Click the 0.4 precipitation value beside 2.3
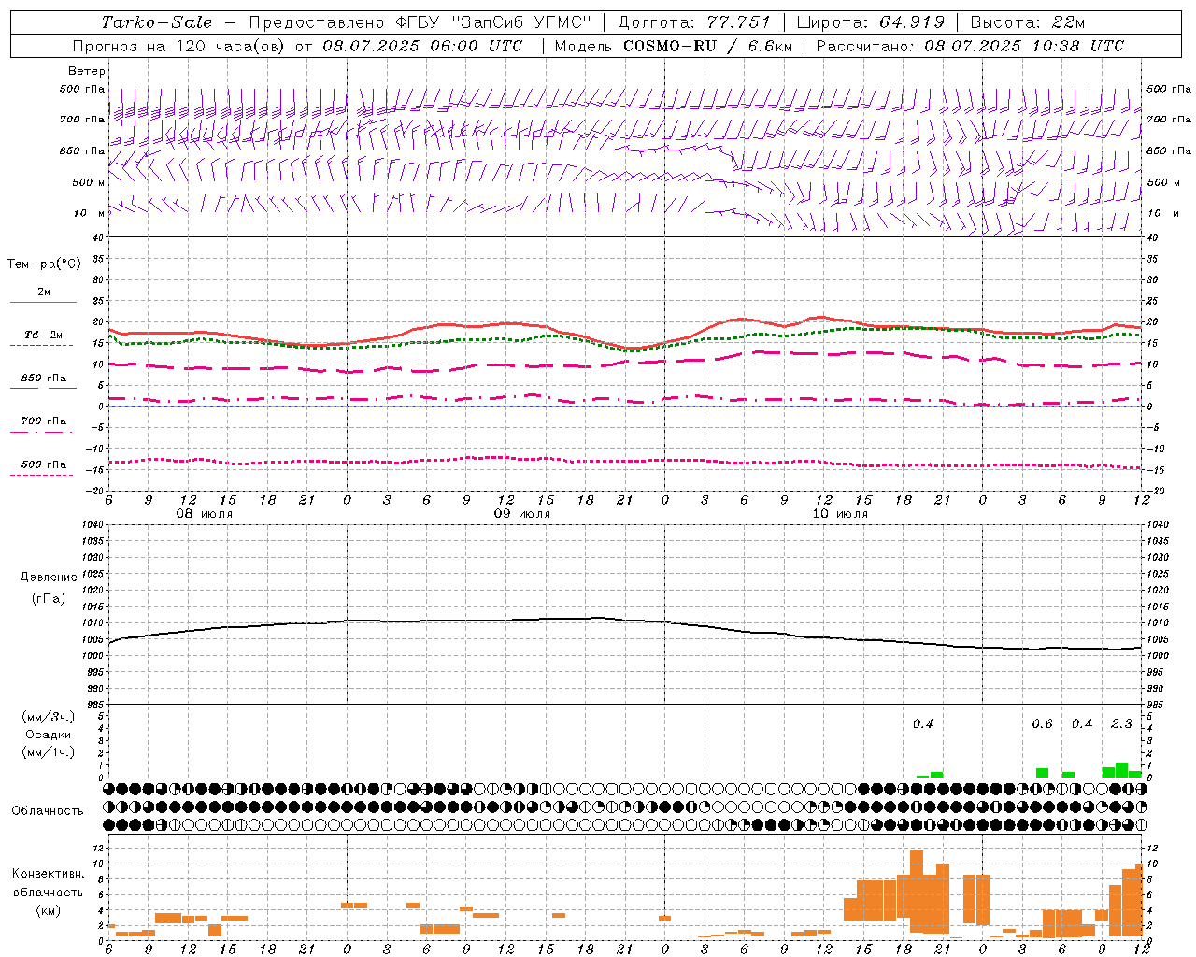Image resolution: width=1196 pixels, height=957 pixels. coord(1082,723)
